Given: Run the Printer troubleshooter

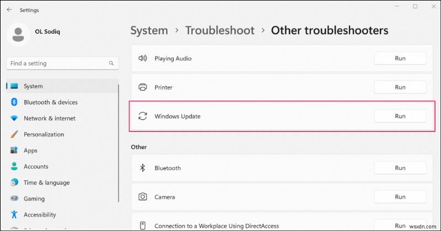Looking at the screenshot, I should click(400, 87).
